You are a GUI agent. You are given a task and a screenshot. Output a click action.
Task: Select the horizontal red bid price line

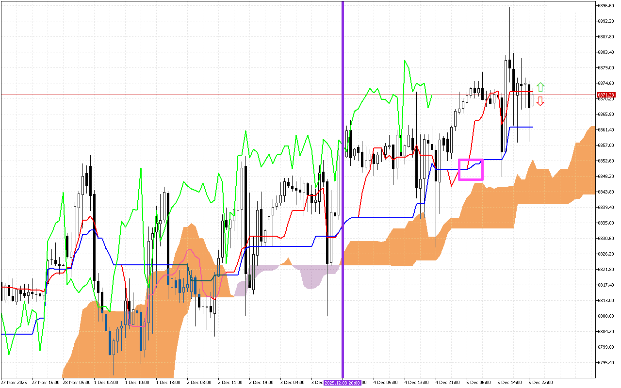coord(194,94)
